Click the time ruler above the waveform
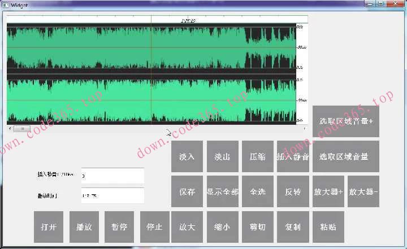 coord(157,19)
